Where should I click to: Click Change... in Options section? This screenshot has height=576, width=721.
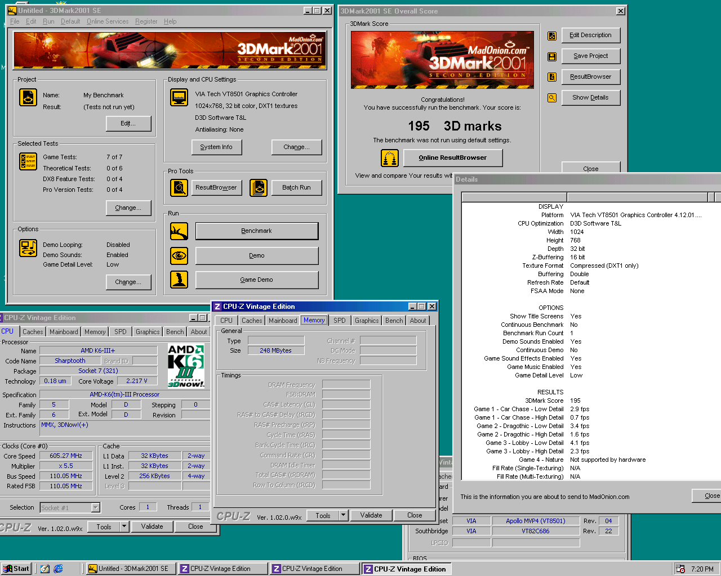pyautogui.click(x=128, y=282)
